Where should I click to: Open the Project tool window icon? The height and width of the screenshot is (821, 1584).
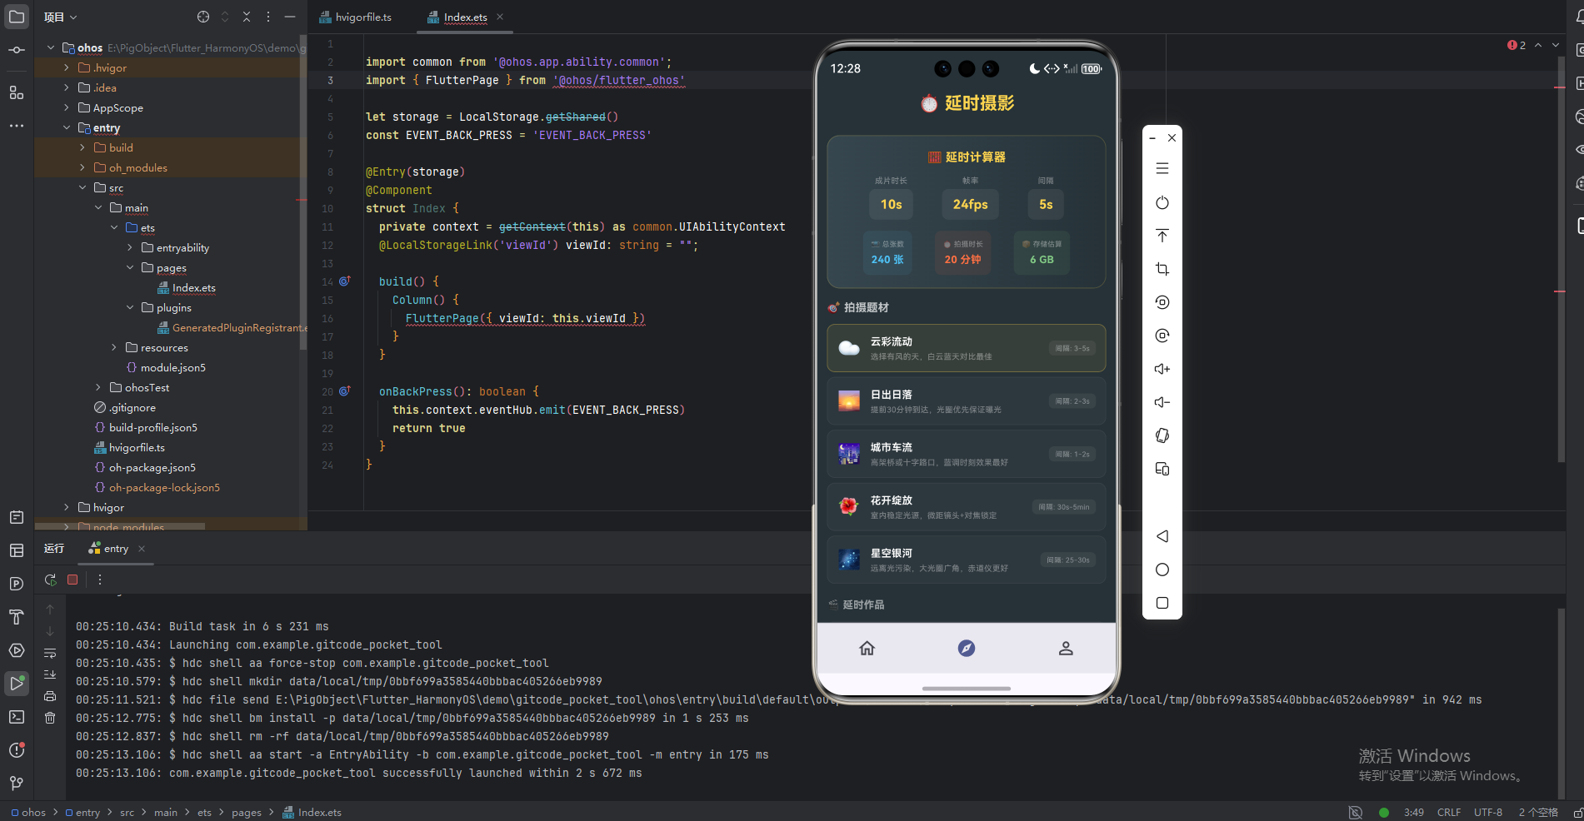[x=17, y=17]
